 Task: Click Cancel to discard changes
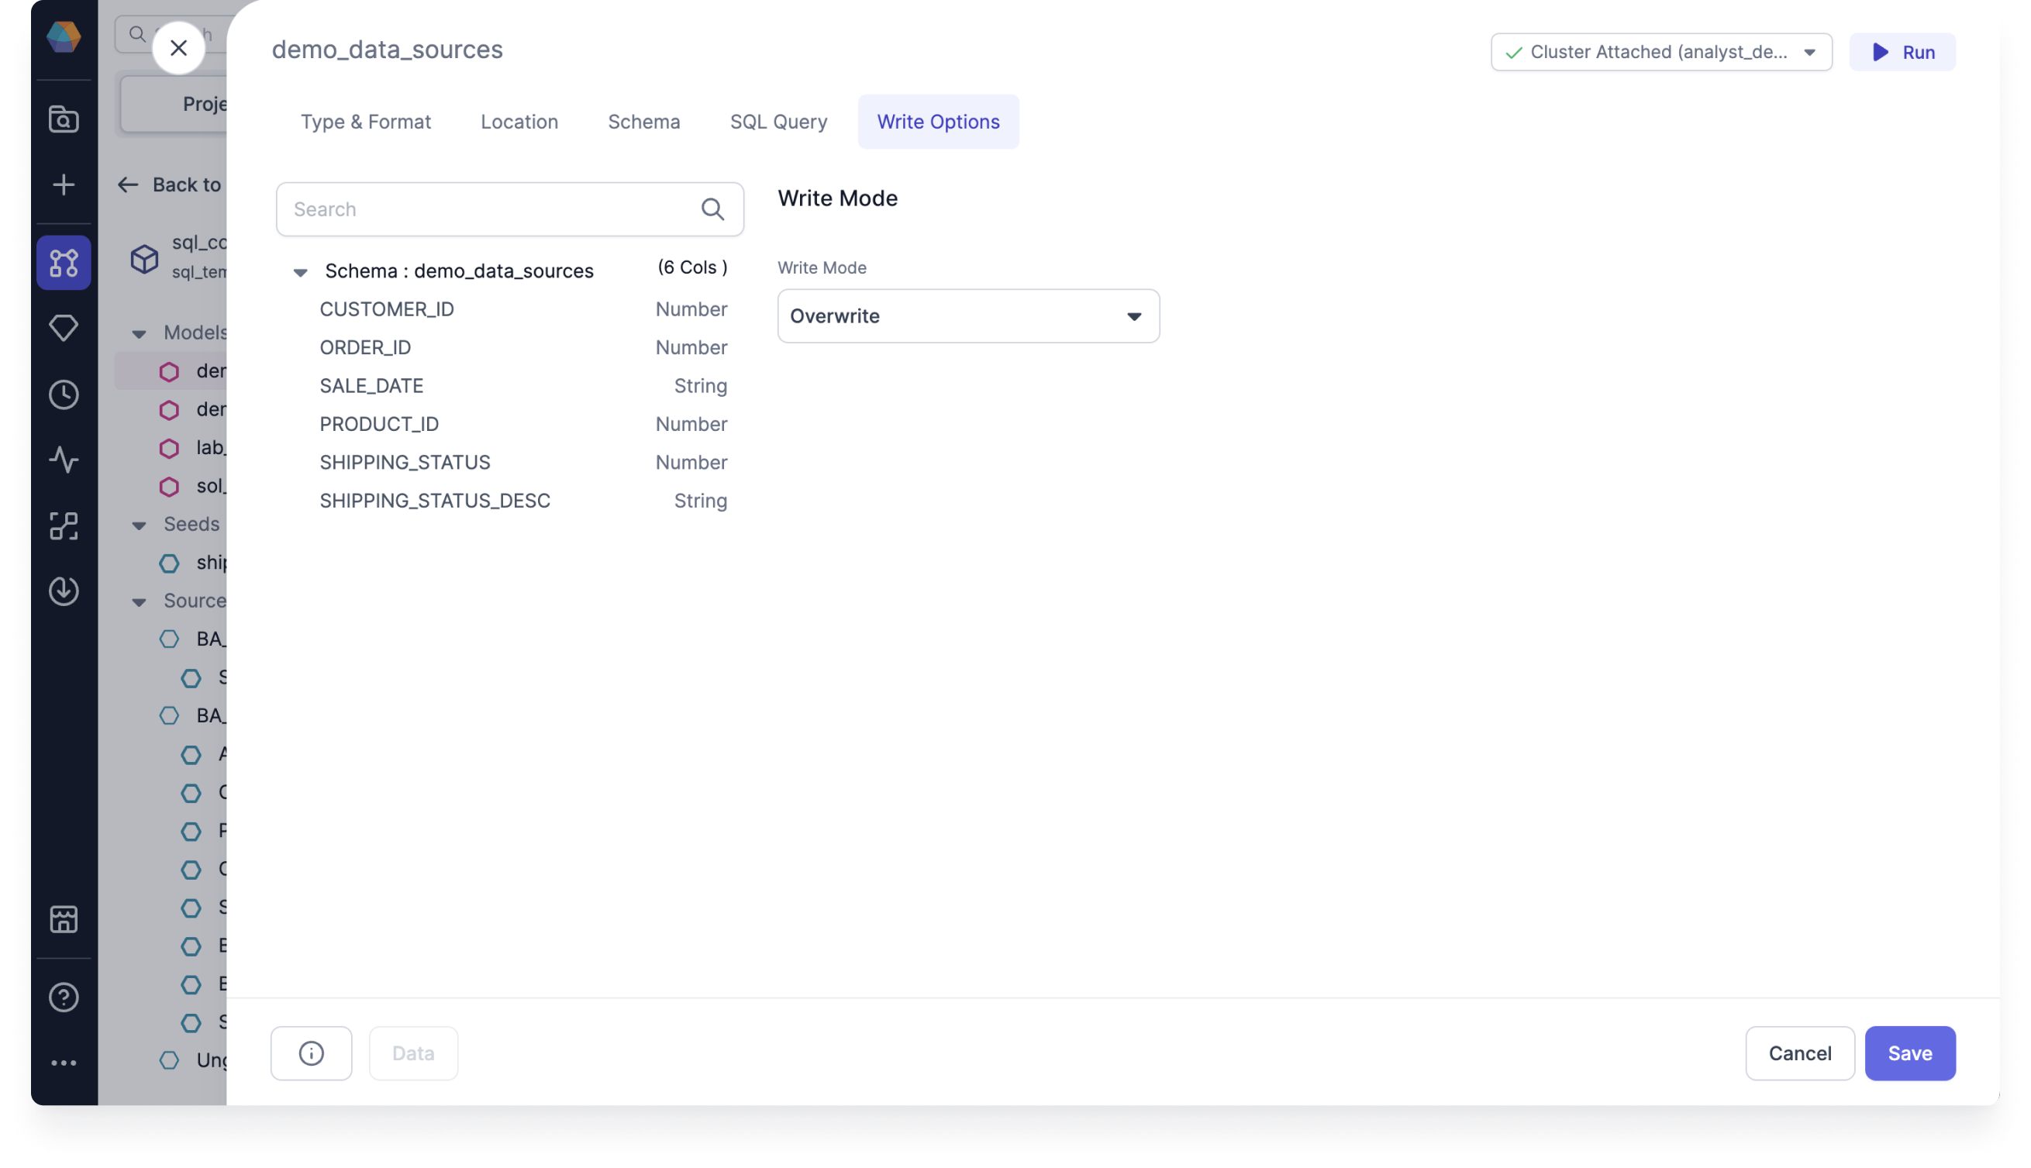[1799, 1053]
